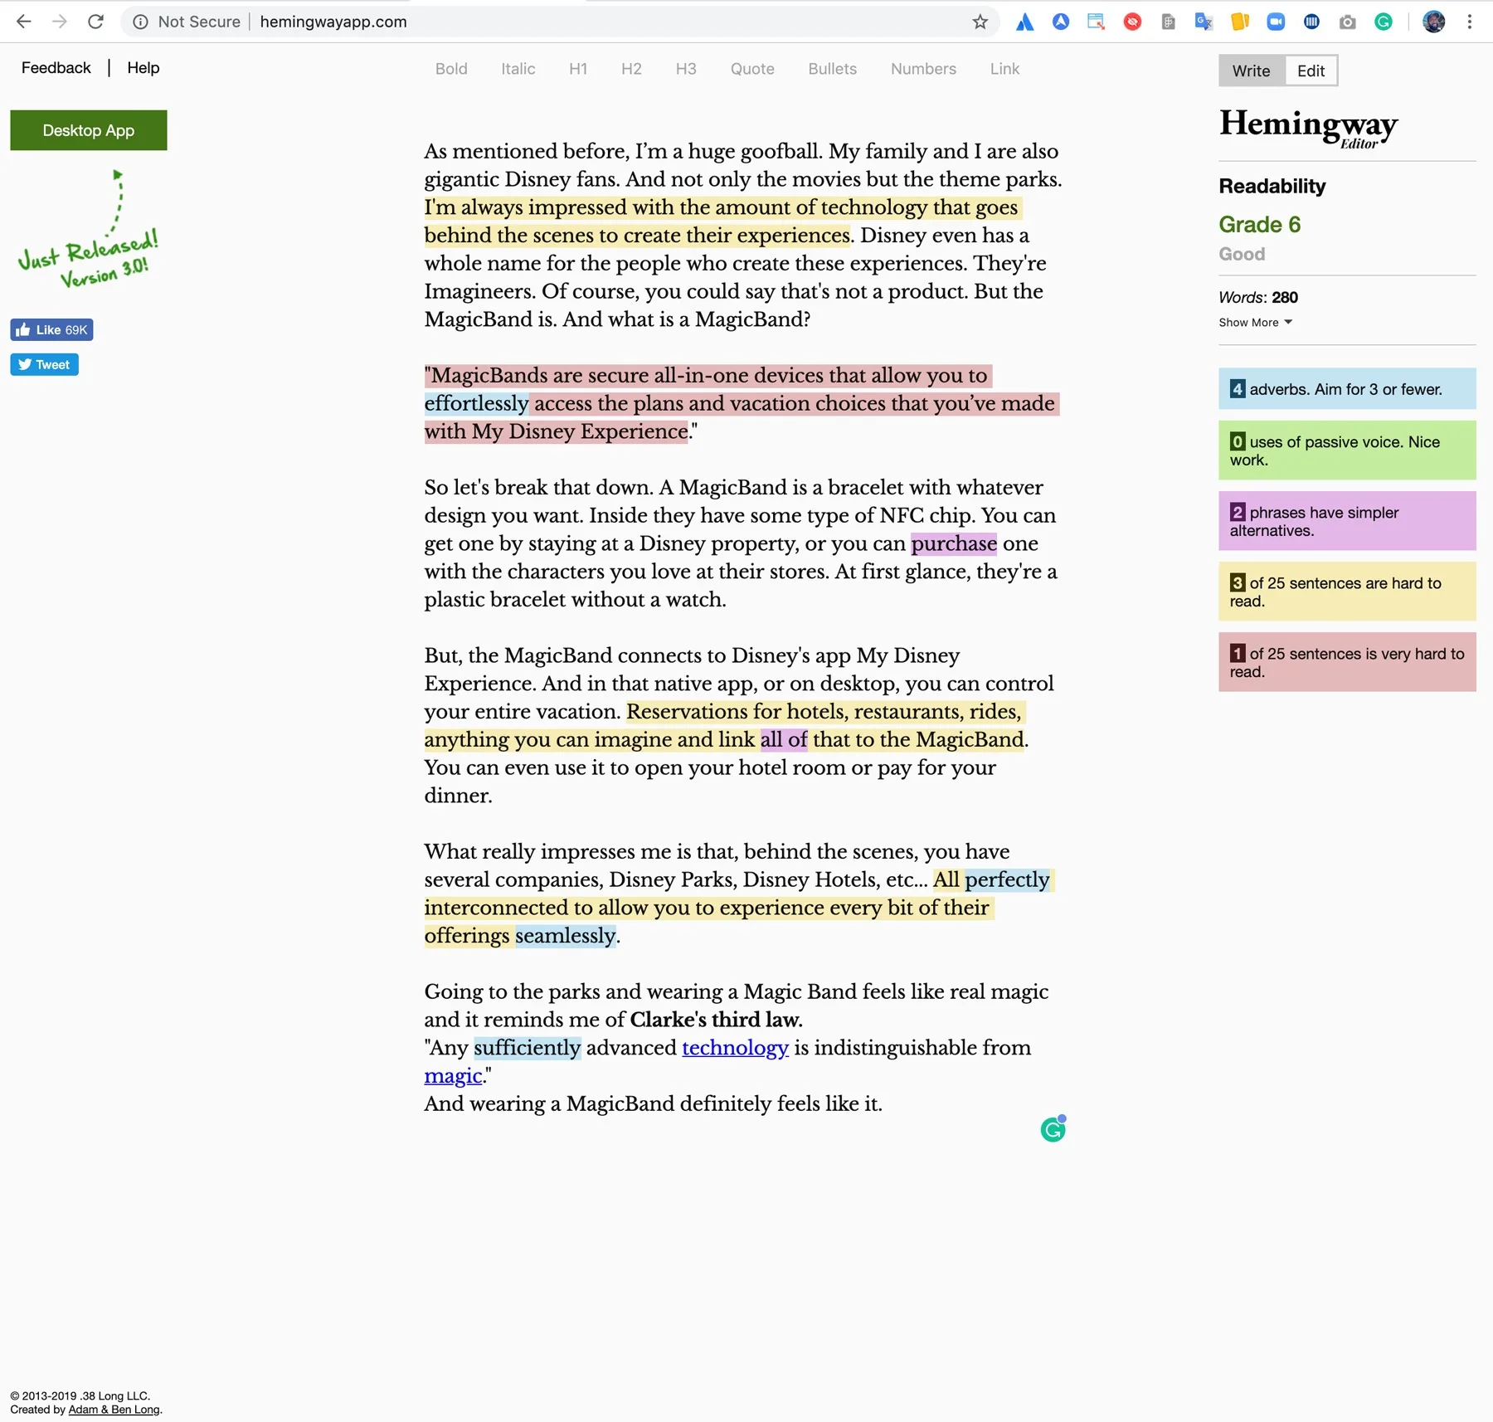Go forward in browser history
Screen dimensions: 1493x1422
click(x=60, y=22)
